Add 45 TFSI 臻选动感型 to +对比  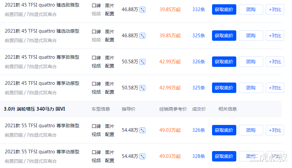(x=275, y=36)
